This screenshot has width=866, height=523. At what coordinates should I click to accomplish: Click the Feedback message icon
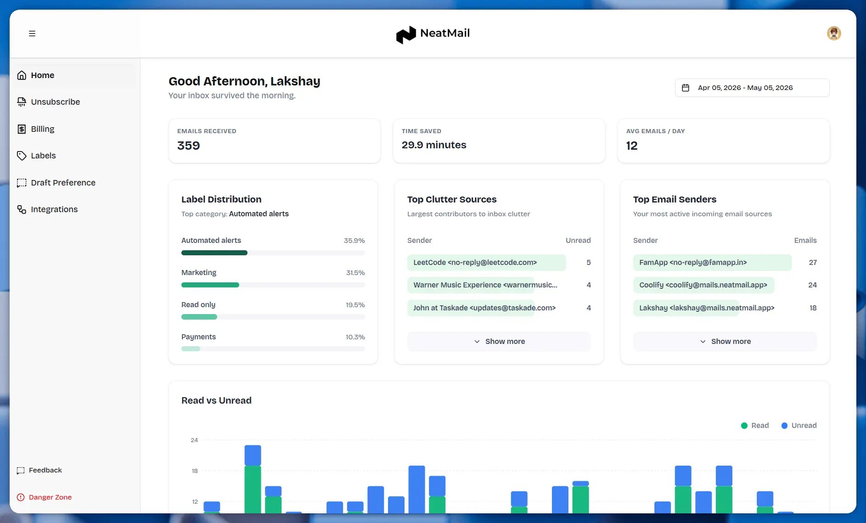[21, 470]
